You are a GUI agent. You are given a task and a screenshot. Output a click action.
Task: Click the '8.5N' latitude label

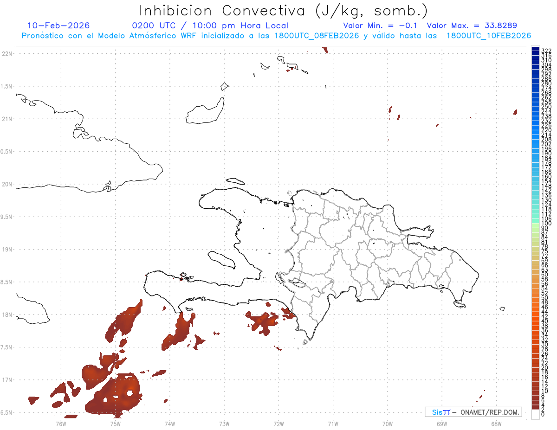click(6, 282)
